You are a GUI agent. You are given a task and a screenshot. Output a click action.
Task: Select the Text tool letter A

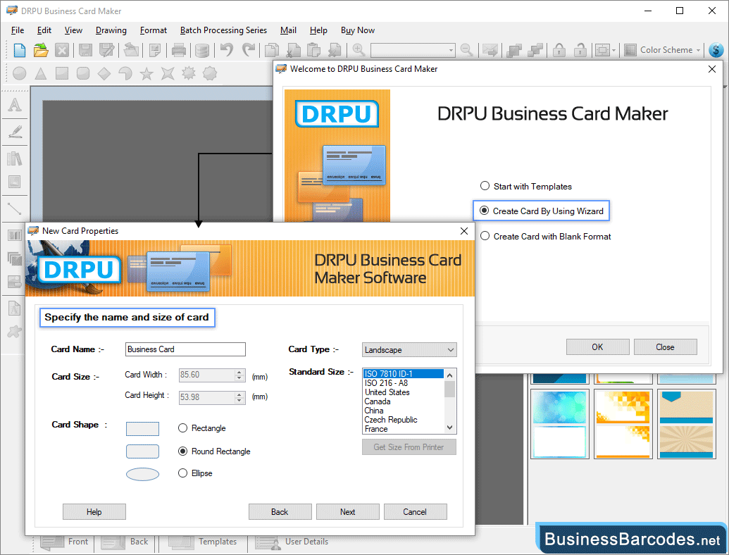pyautogui.click(x=15, y=104)
